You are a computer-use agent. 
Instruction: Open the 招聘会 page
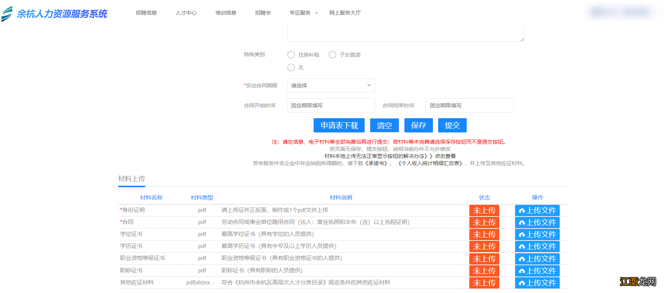(x=263, y=13)
